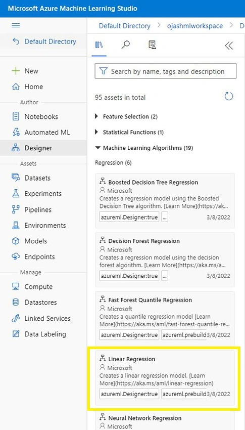Toggle the hamburger navigation menu
The width and height of the screenshot is (245, 430).
tap(16, 25)
